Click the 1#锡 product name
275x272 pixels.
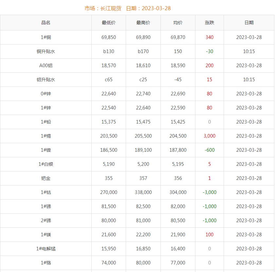click(x=46, y=136)
